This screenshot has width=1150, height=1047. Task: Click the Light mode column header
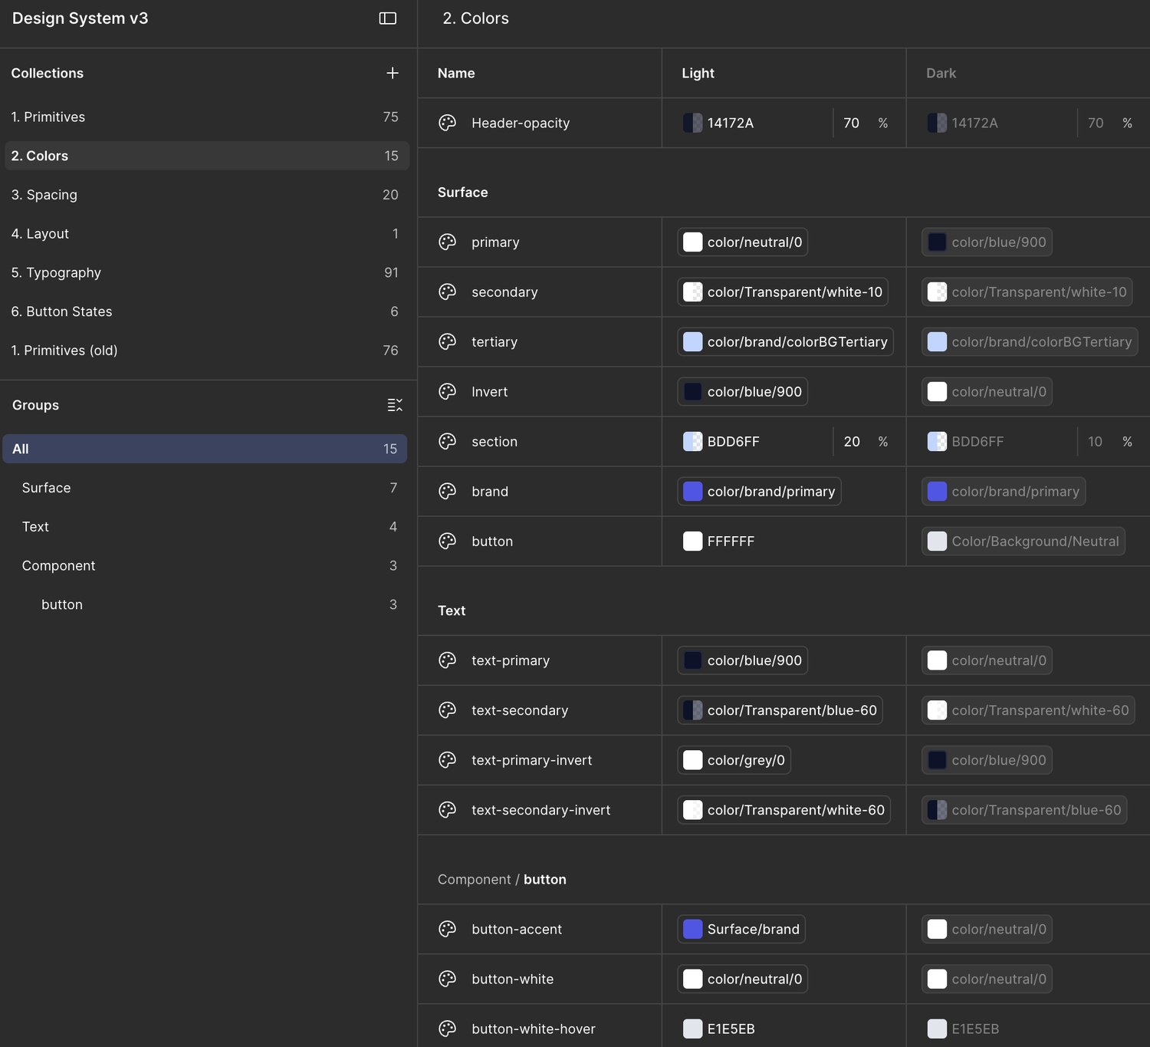pos(698,73)
